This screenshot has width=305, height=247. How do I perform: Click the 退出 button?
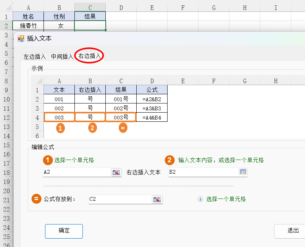(x=292, y=231)
